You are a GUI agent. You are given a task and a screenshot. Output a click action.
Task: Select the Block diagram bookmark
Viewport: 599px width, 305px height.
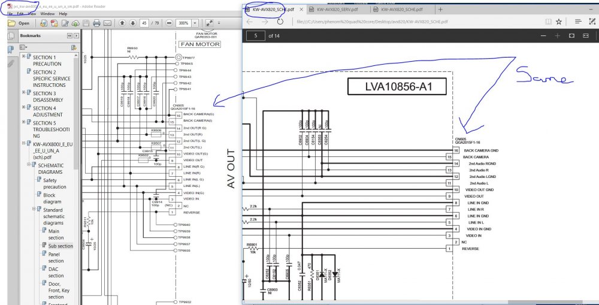(x=52, y=198)
